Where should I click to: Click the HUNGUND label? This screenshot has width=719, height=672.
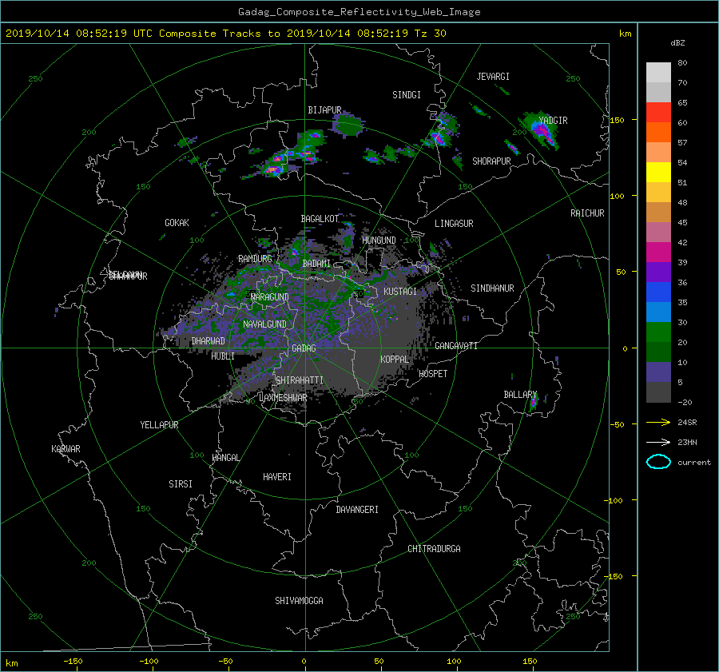tap(379, 241)
